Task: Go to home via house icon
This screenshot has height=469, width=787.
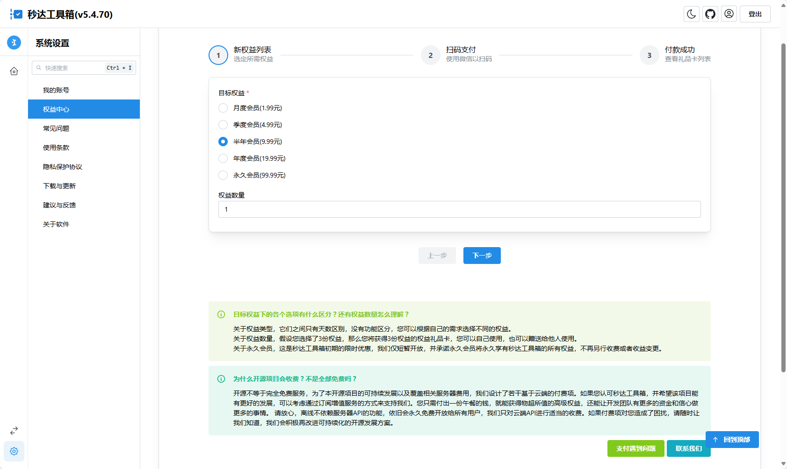Action: tap(14, 71)
